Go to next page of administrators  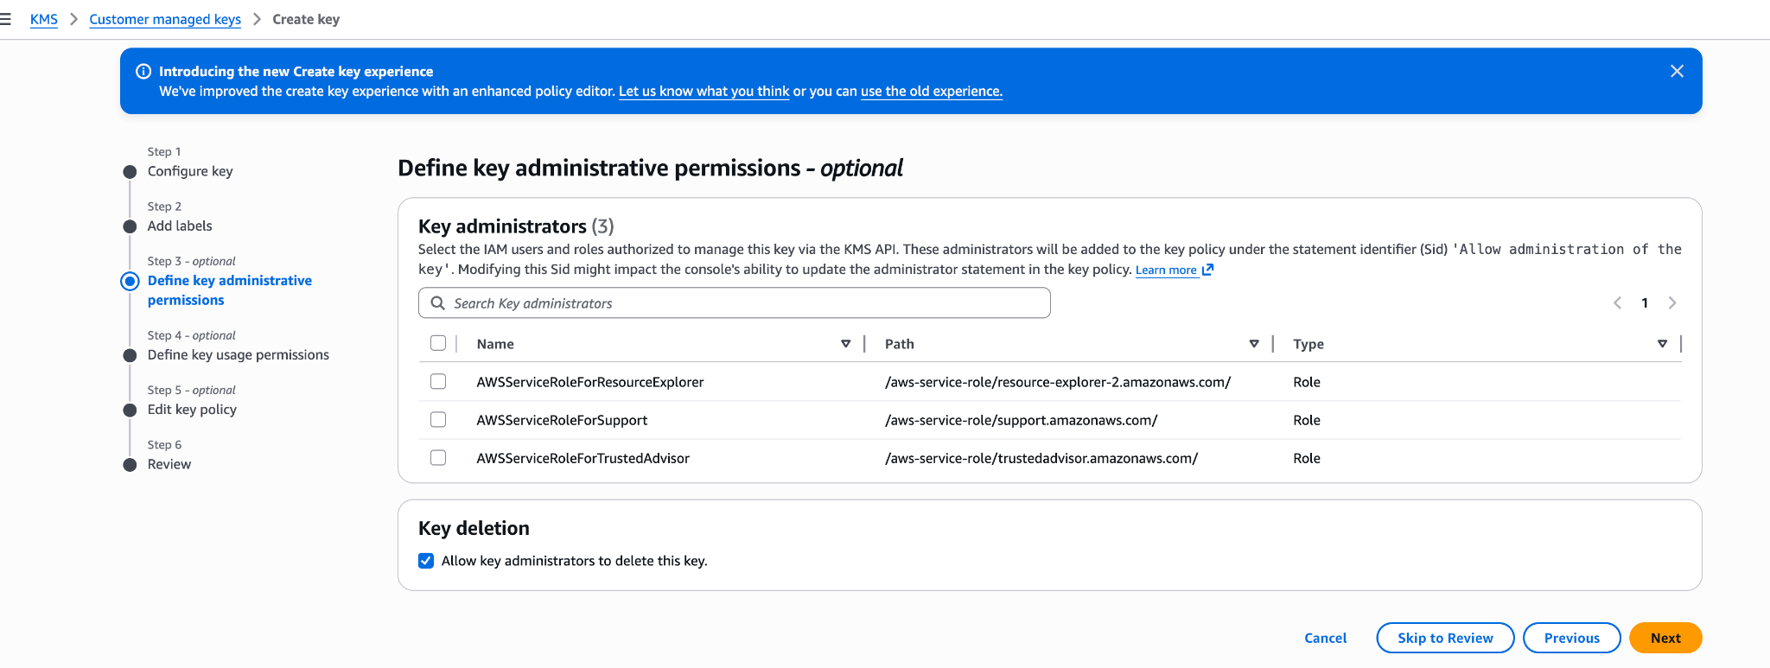coord(1672,302)
